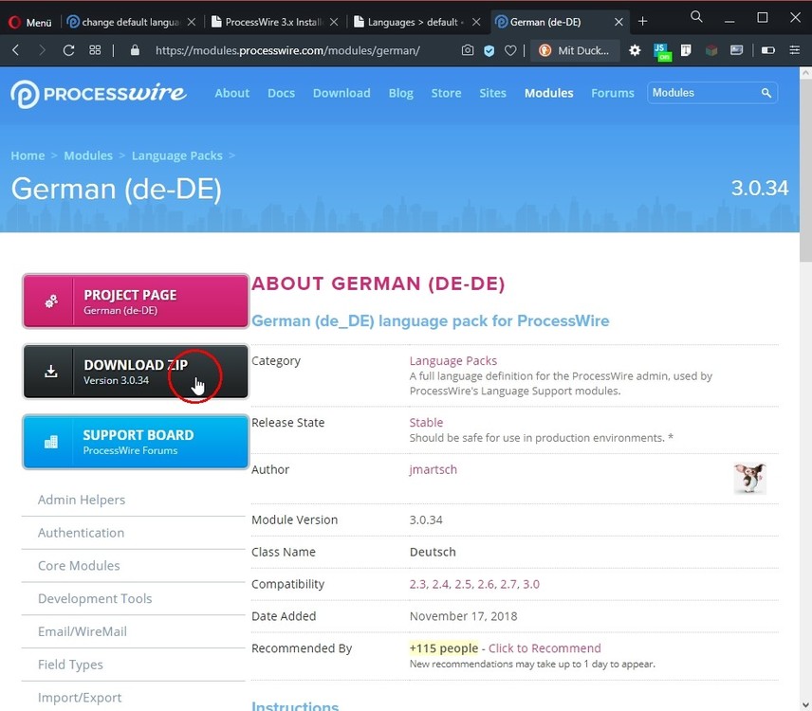This screenshot has width=812, height=711.
Task: Click the author's avatar thumbnail
Action: point(748,478)
